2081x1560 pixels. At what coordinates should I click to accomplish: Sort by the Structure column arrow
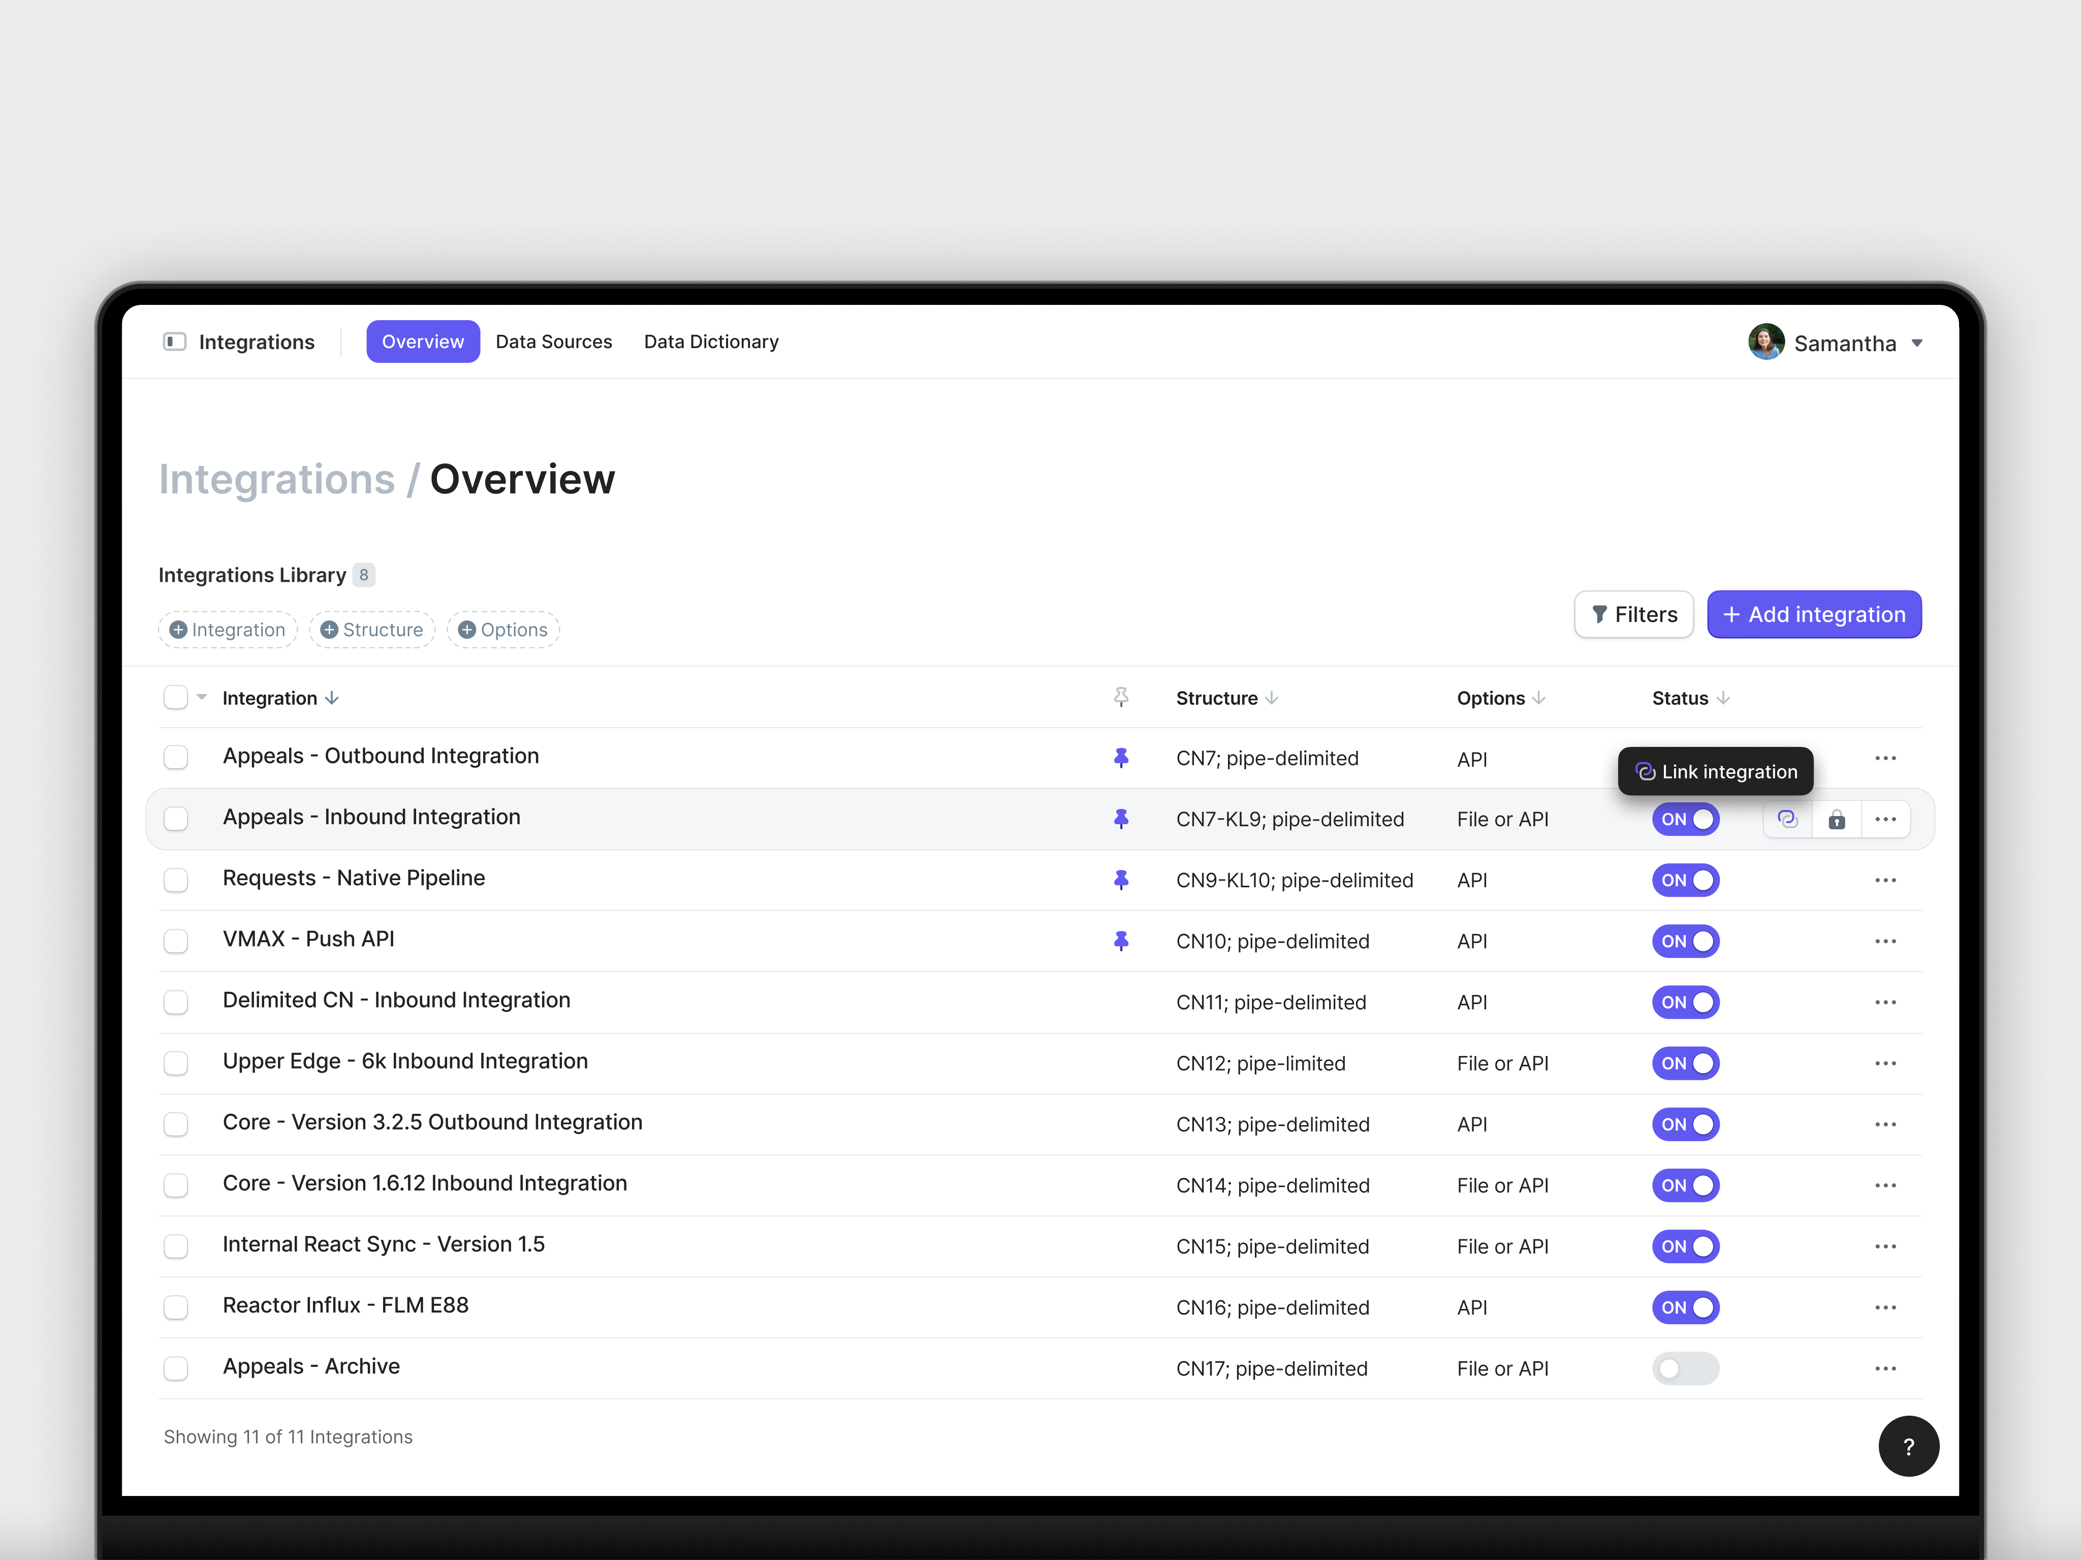coord(1271,698)
